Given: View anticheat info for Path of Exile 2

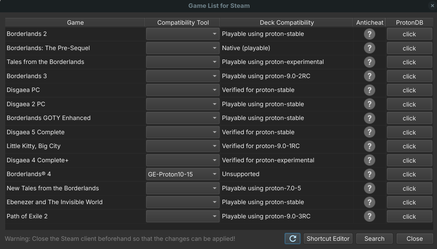Looking at the screenshot, I should (x=369, y=216).
